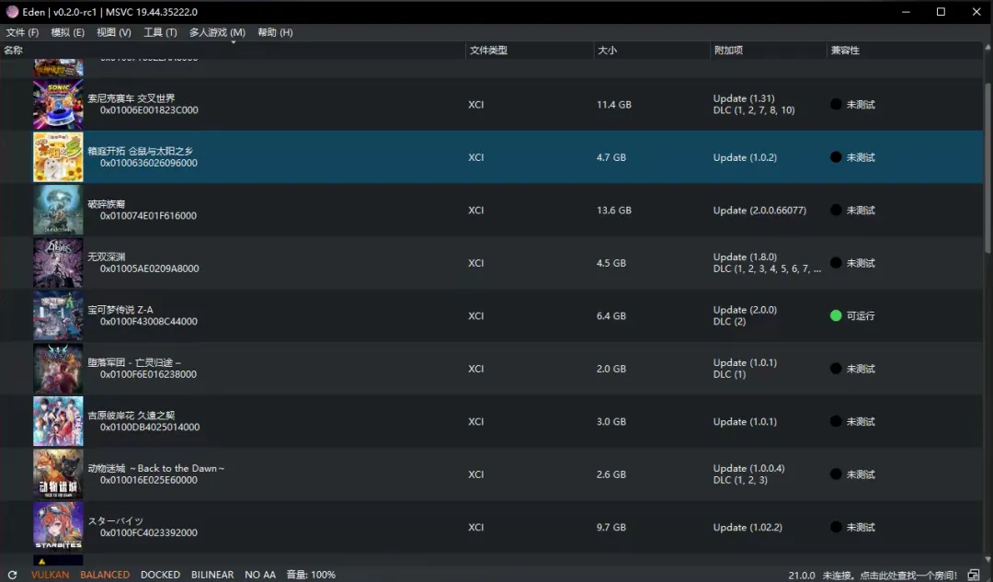The width and height of the screenshot is (993, 582).
Task: Toggle the VULKAN graphics API indicator
Action: coord(50,575)
